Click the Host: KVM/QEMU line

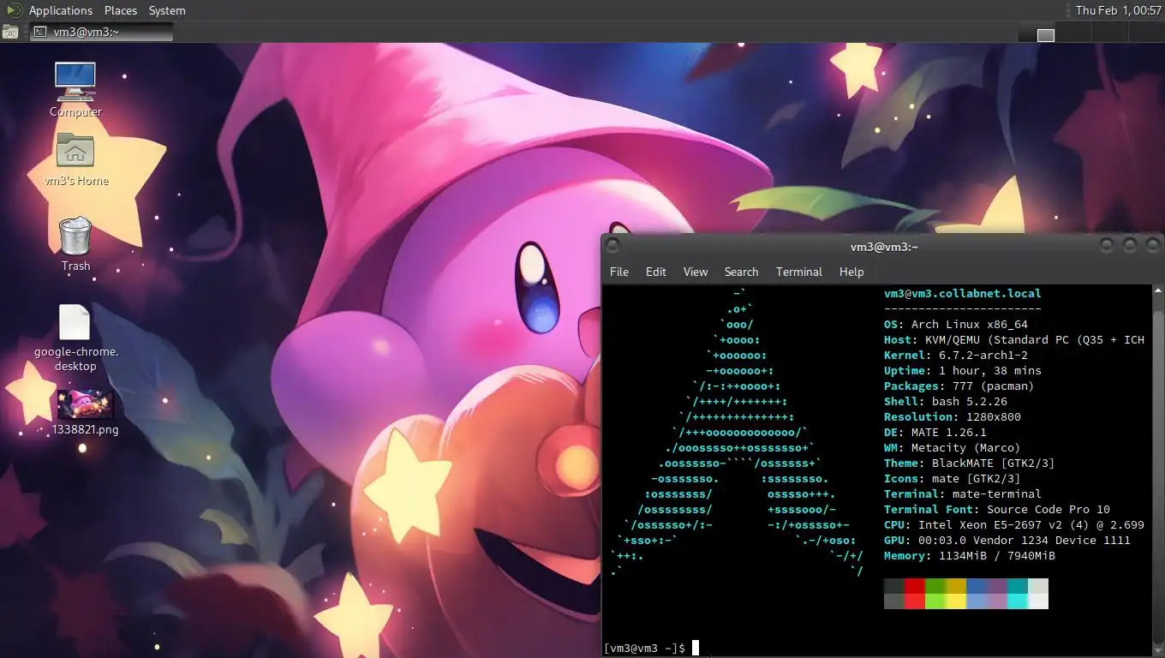coord(1014,340)
